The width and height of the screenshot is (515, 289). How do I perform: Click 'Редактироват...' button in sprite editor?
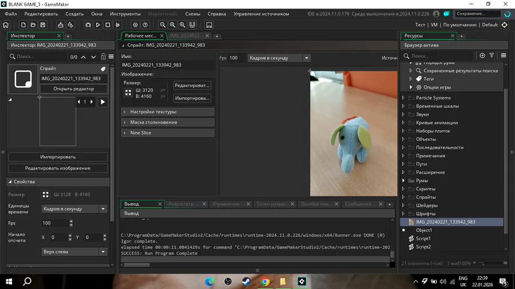[x=192, y=85]
